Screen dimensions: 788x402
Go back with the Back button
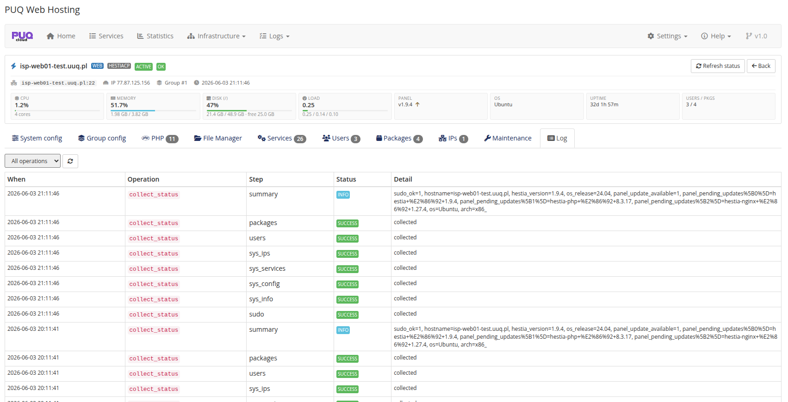click(x=761, y=66)
